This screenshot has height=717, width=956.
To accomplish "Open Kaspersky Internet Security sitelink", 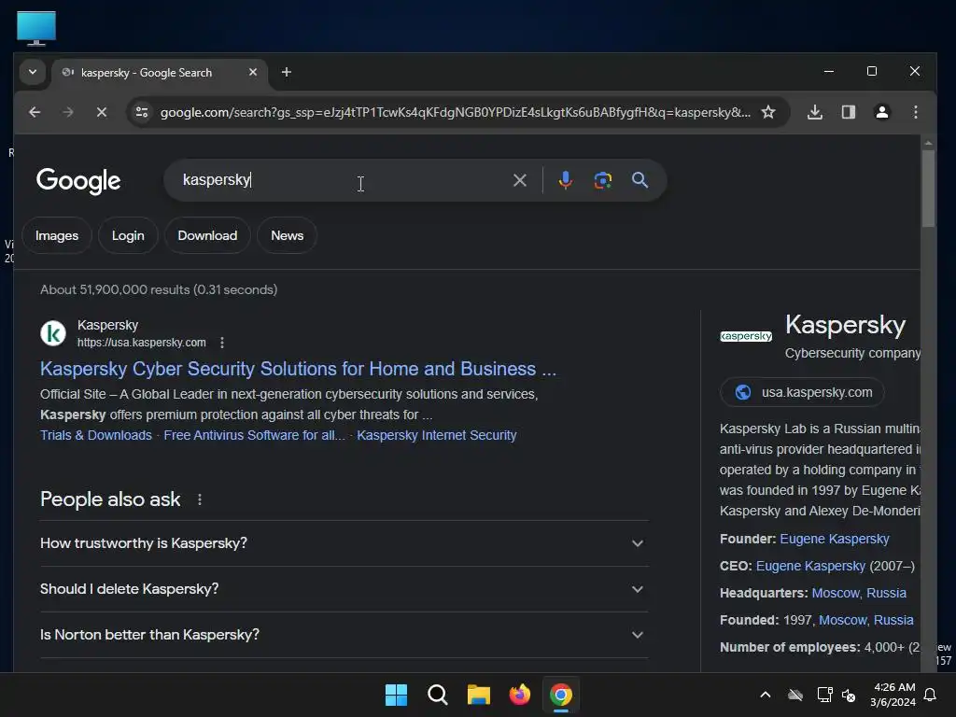I will pyautogui.click(x=437, y=435).
